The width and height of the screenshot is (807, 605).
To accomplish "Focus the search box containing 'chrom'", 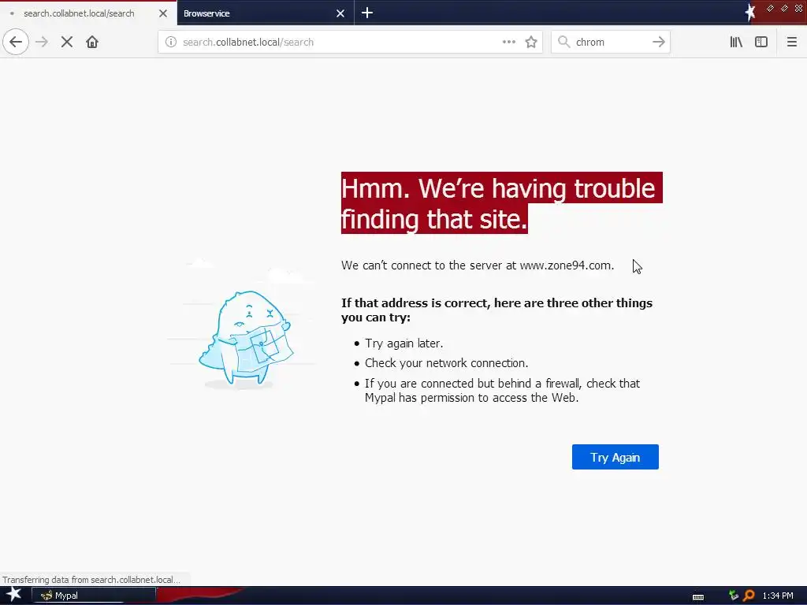I will click(611, 43).
